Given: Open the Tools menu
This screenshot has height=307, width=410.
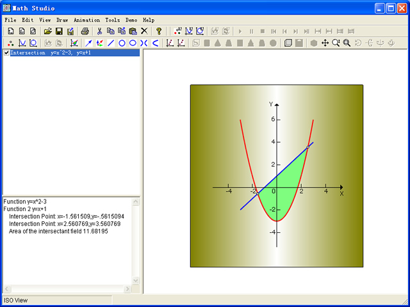Looking at the screenshot, I should click(x=113, y=20).
